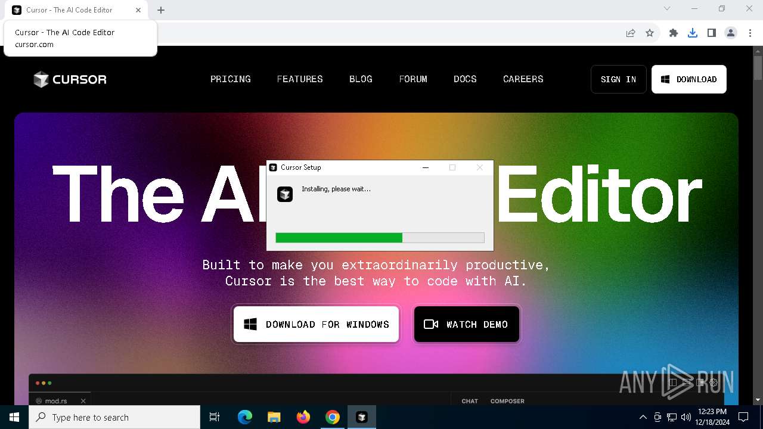Open File Explorer from taskbar

[274, 417]
